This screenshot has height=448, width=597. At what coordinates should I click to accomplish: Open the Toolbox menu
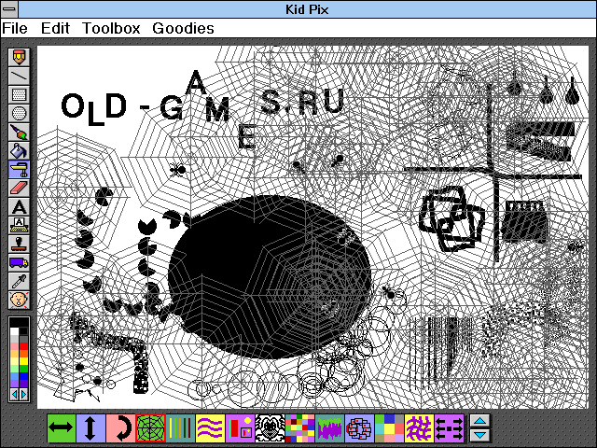tap(111, 29)
